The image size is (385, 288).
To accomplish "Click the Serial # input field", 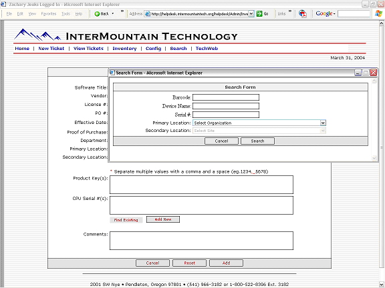I will coord(226,115).
